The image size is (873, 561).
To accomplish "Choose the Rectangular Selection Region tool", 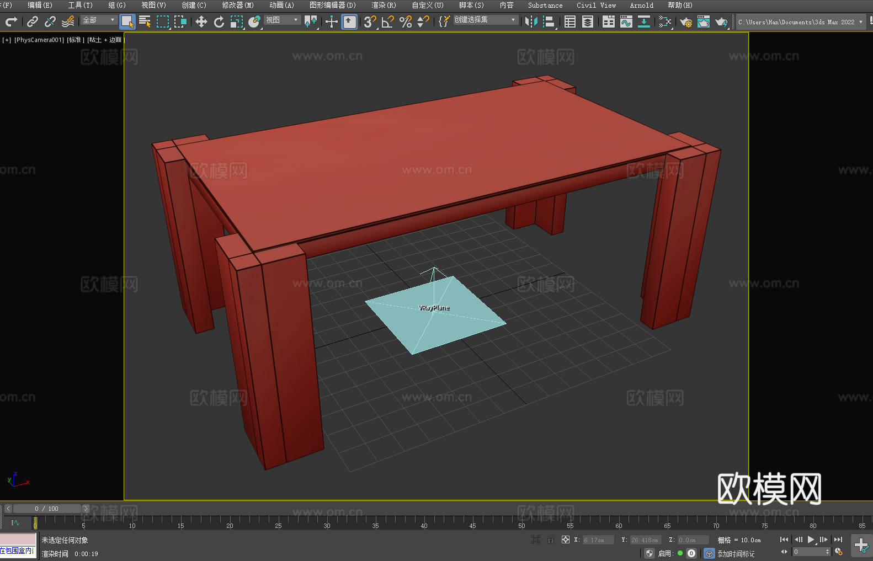I will [163, 22].
